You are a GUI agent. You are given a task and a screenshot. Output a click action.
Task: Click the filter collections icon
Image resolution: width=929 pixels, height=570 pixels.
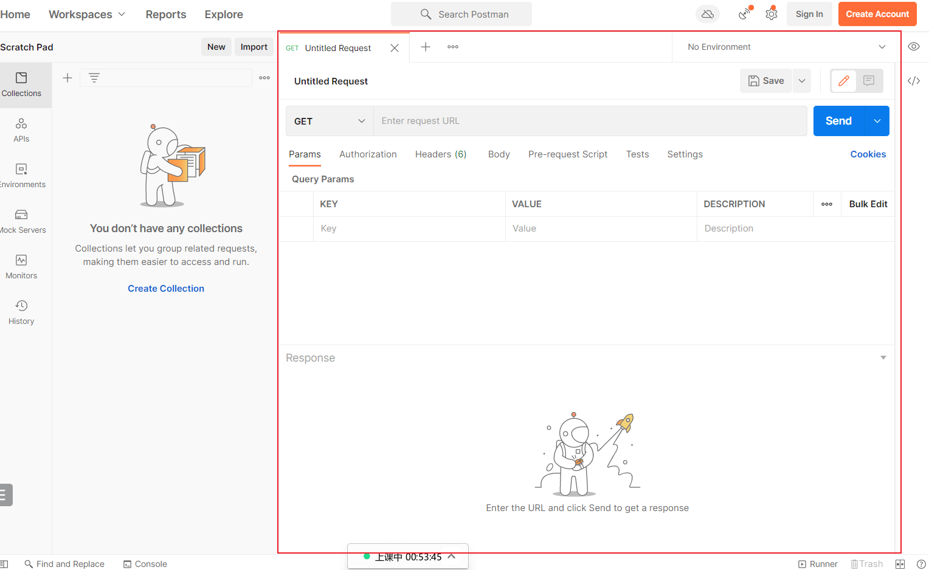pos(94,78)
